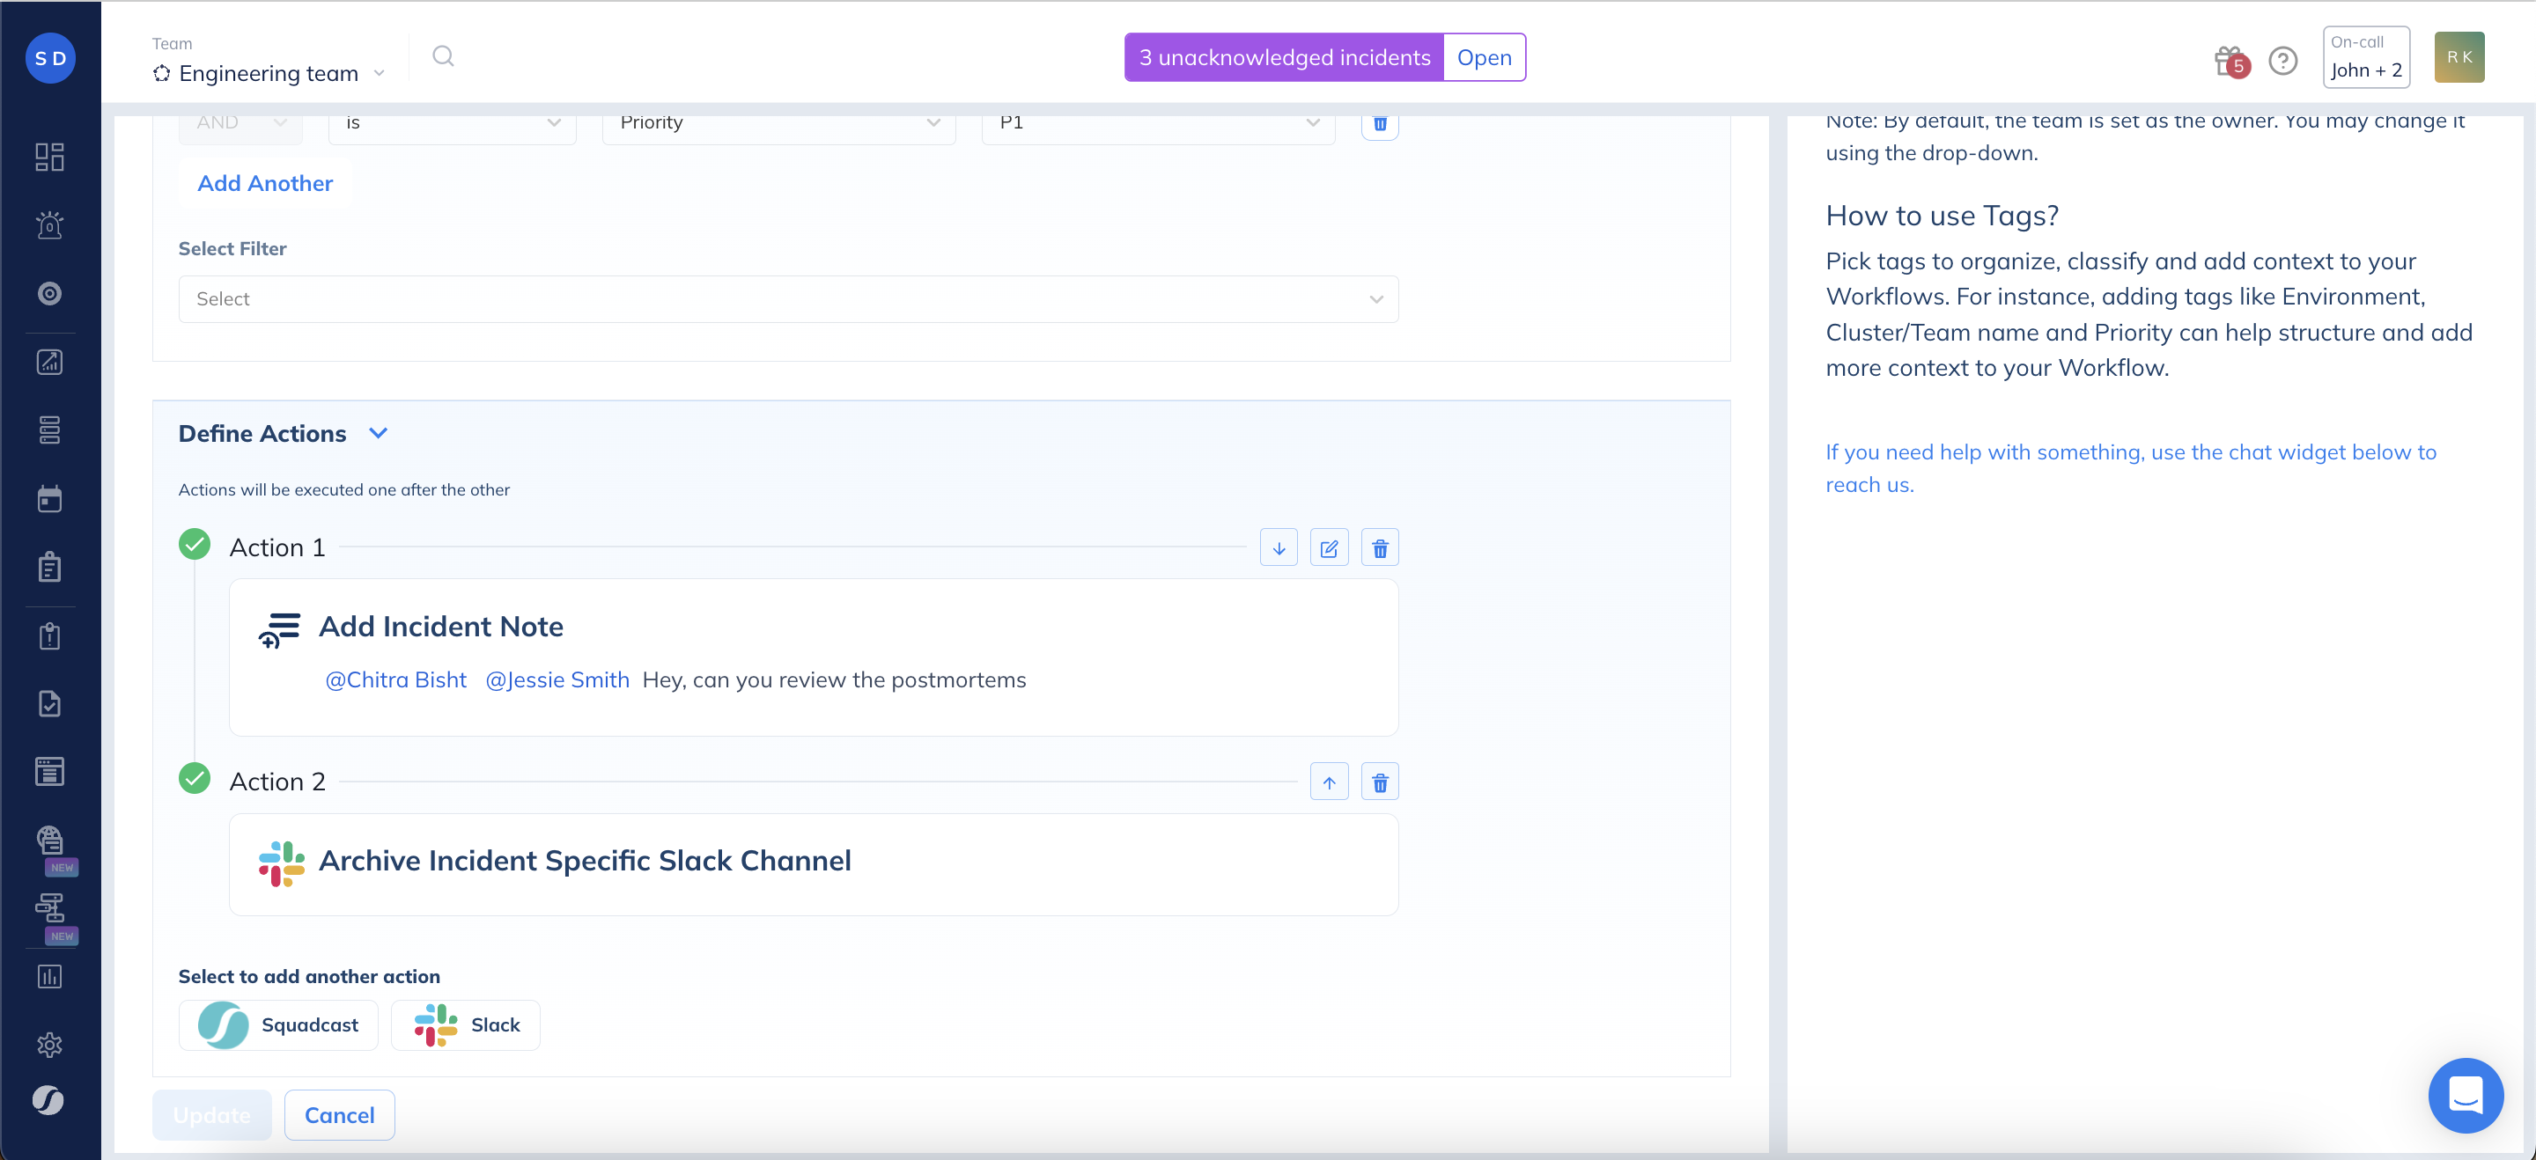Move Action 2 up with arrow icon

[1328, 782]
